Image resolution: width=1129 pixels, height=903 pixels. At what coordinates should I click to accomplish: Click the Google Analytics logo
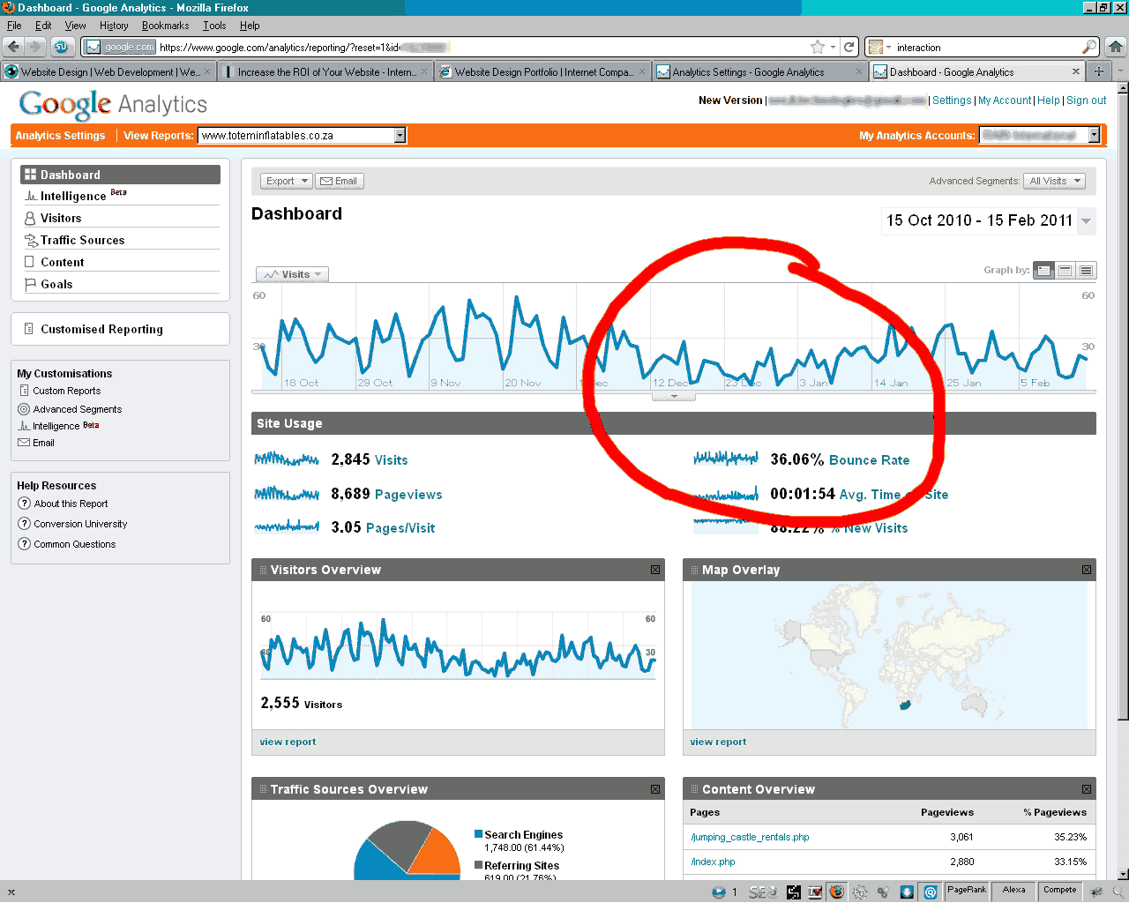(113, 104)
